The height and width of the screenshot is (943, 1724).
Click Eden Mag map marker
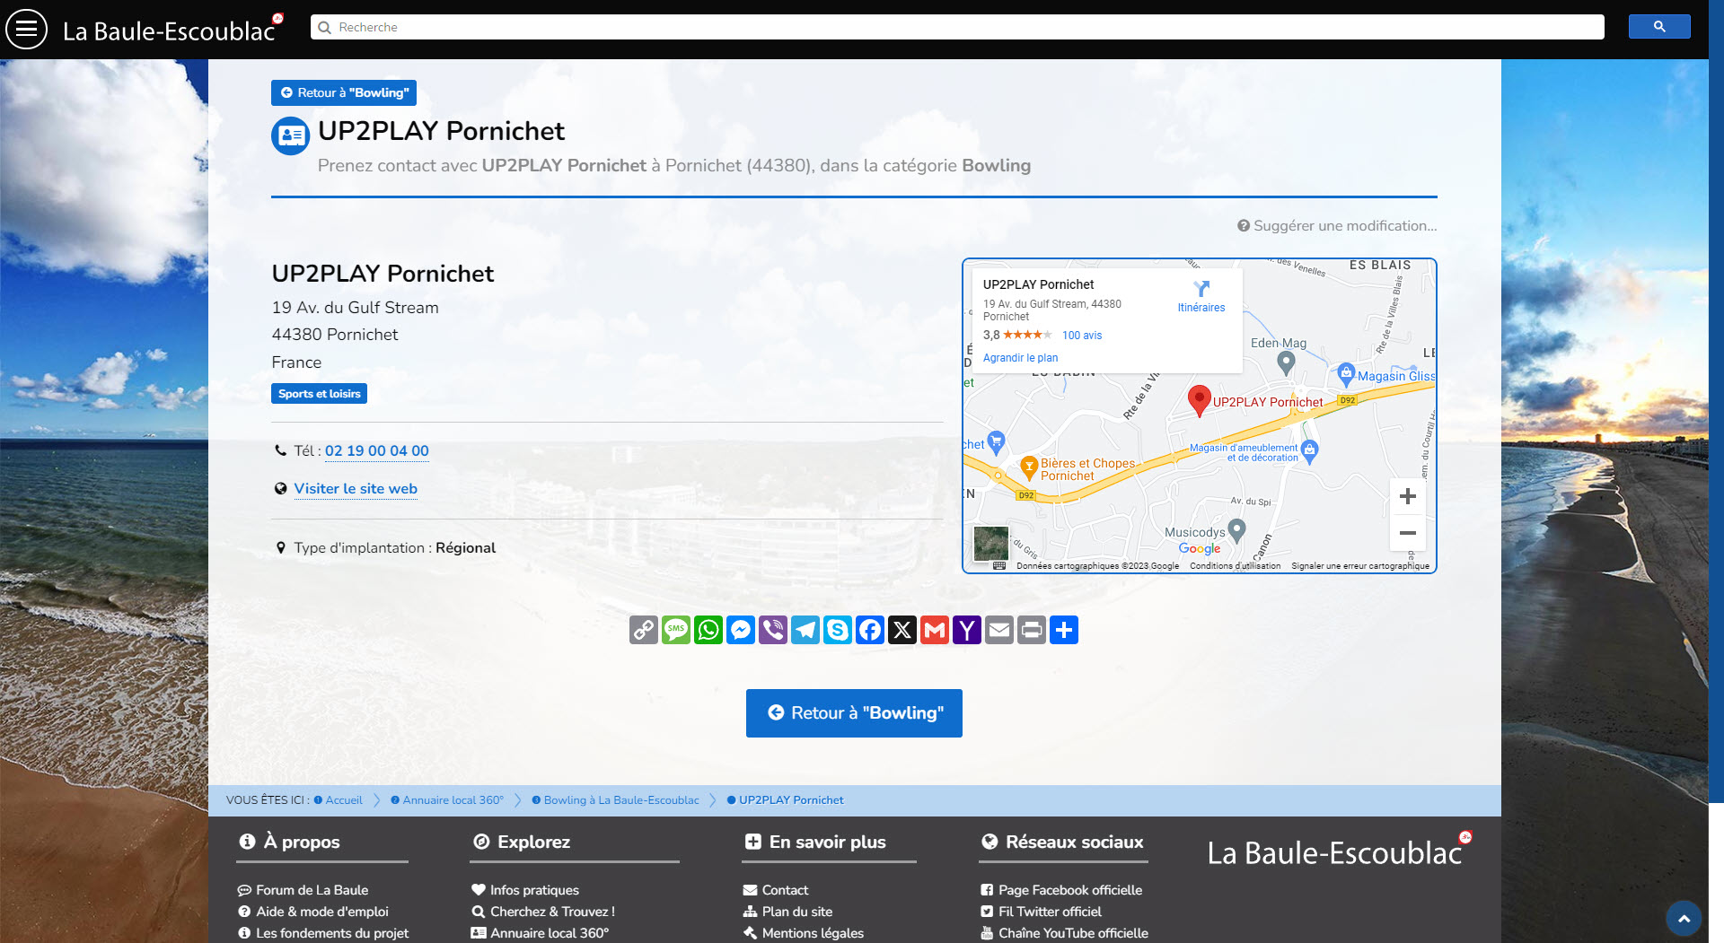[1286, 362]
